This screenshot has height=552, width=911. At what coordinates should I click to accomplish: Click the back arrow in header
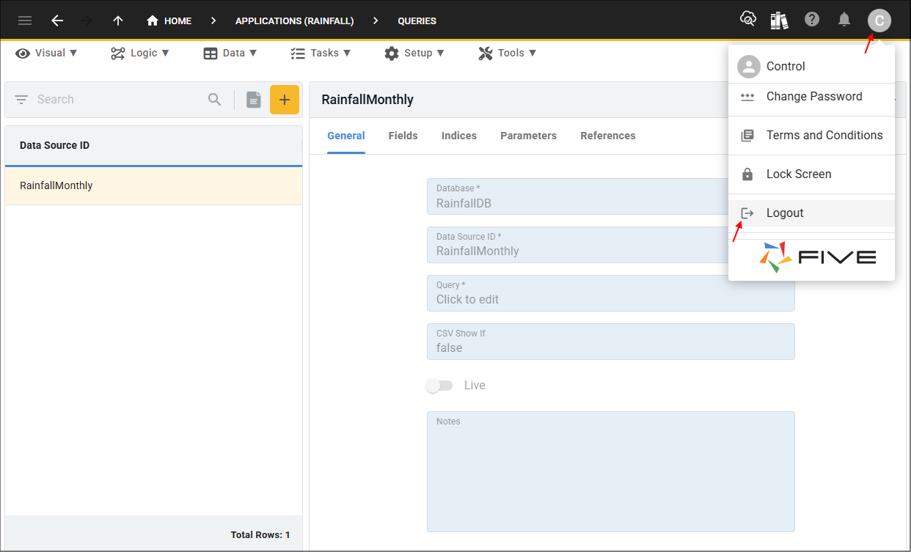(57, 21)
